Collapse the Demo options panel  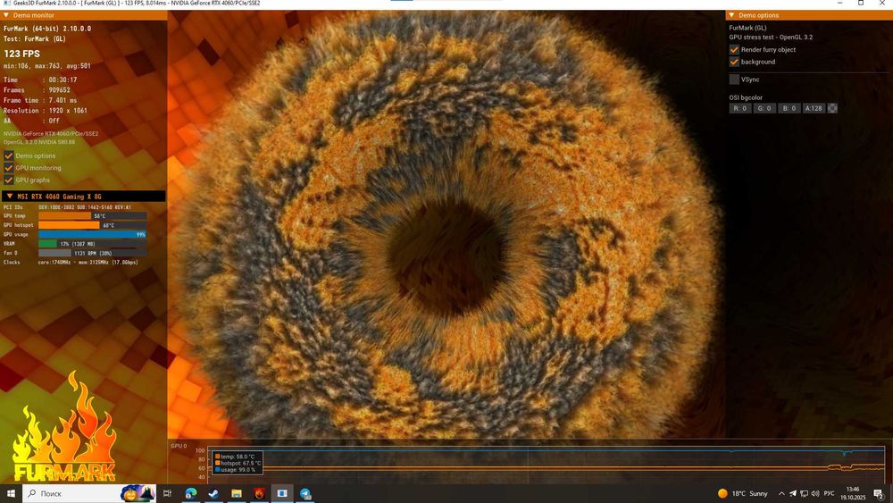tap(732, 15)
